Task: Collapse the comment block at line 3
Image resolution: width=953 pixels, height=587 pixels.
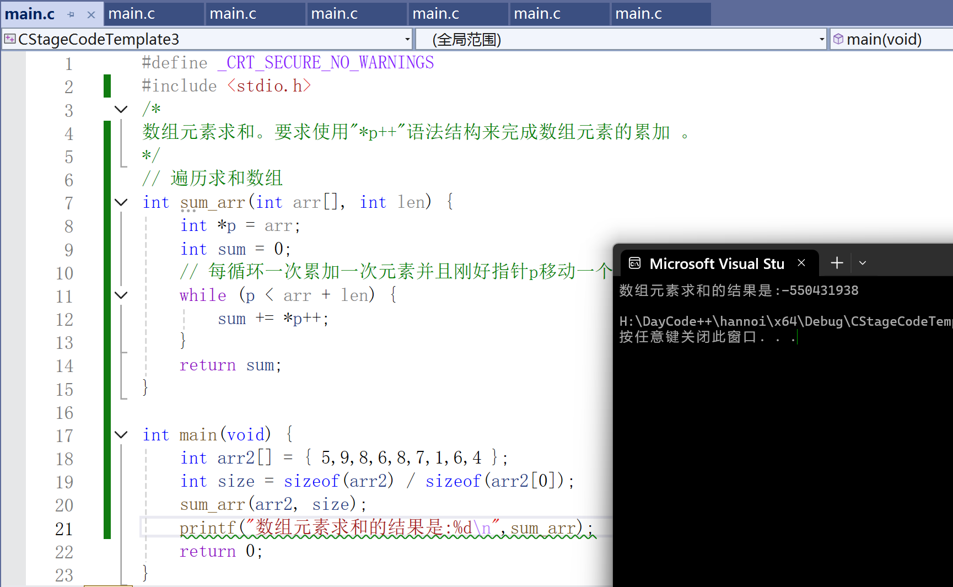Action: tap(121, 109)
